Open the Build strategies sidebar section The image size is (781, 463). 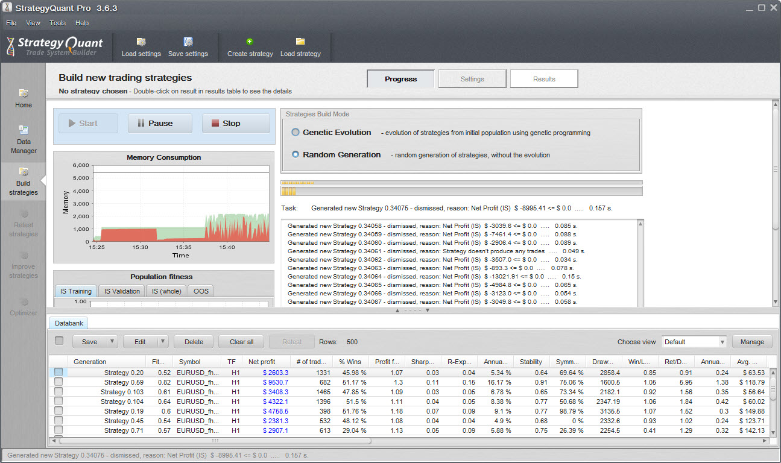click(x=24, y=181)
